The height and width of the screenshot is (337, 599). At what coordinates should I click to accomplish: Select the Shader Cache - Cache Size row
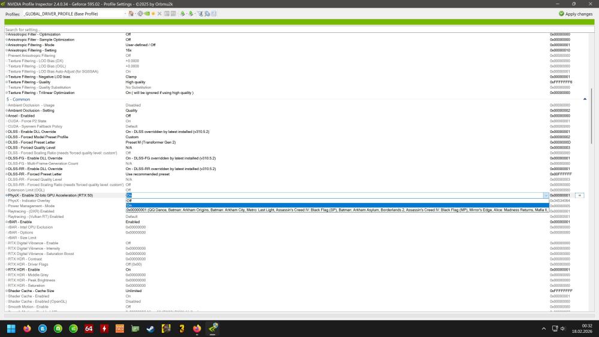tap(297, 291)
